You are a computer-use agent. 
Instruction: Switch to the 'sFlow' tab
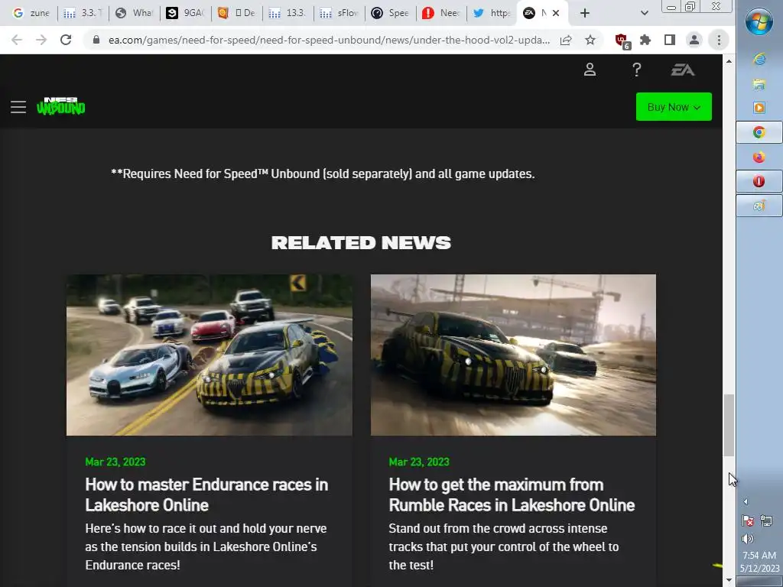click(x=339, y=13)
